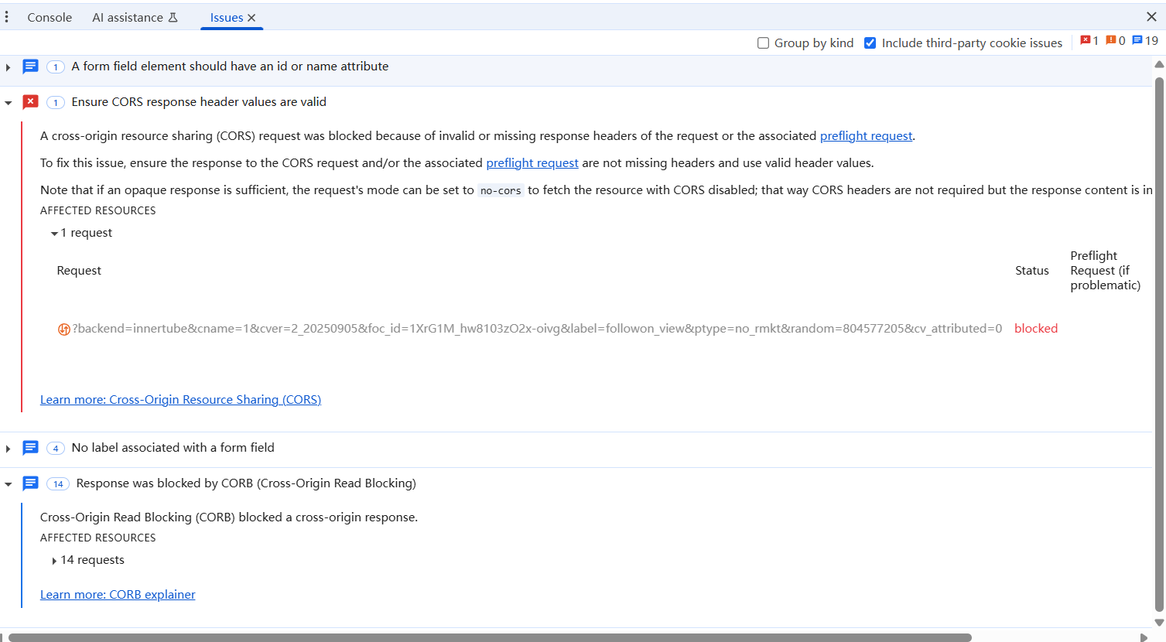Image resolution: width=1166 pixels, height=642 pixels.
Task: Open the Learn more: CORB explainer link
Action: point(118,595)
